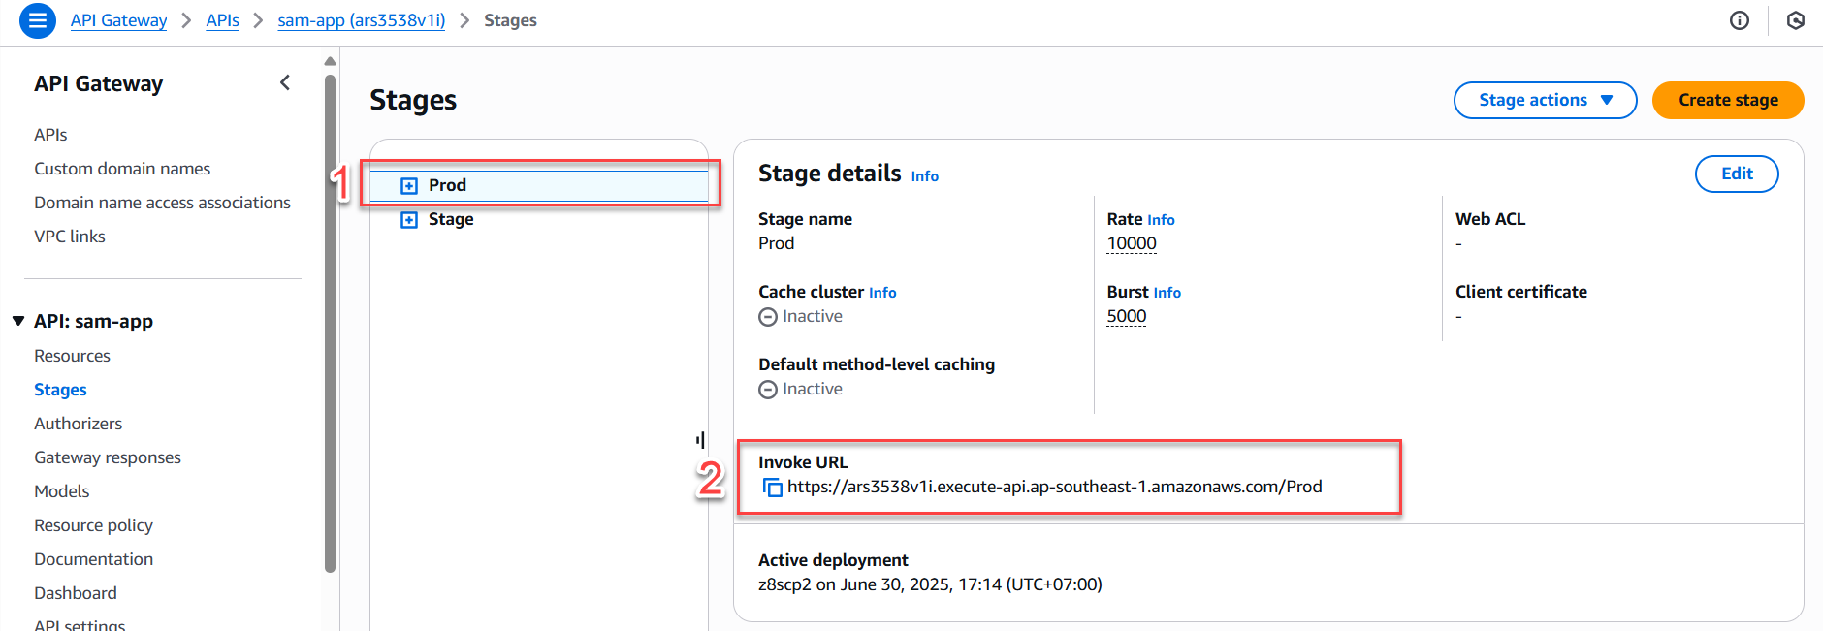Expand the Prod stage tree node
This screenshot has height=631, width=1823.
409,185
